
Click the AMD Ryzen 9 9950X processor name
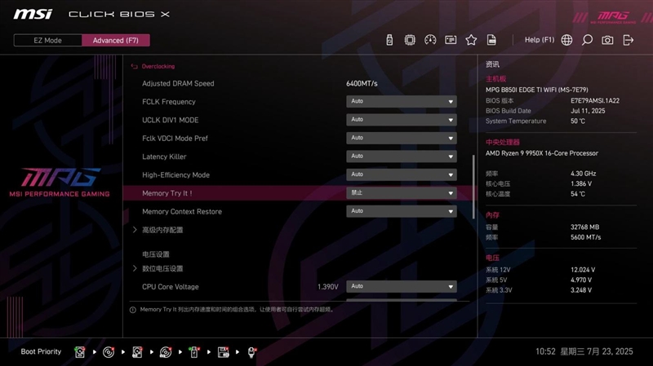pyautogui.click(x=542, y=153)
